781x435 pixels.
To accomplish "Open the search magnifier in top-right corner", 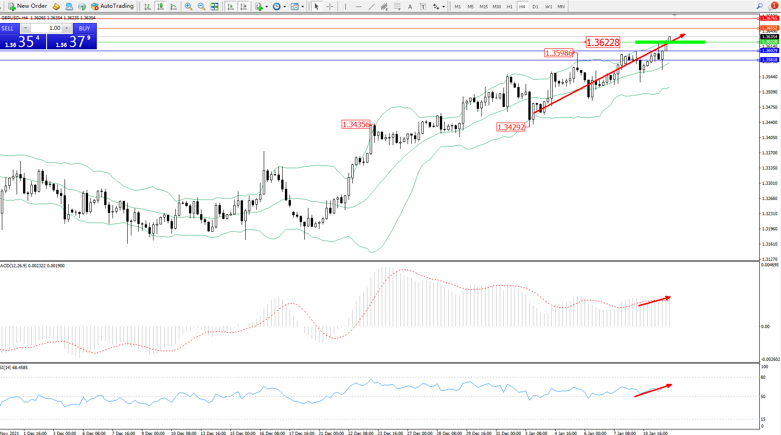I will pyautogui.click(x=759, y=6).
